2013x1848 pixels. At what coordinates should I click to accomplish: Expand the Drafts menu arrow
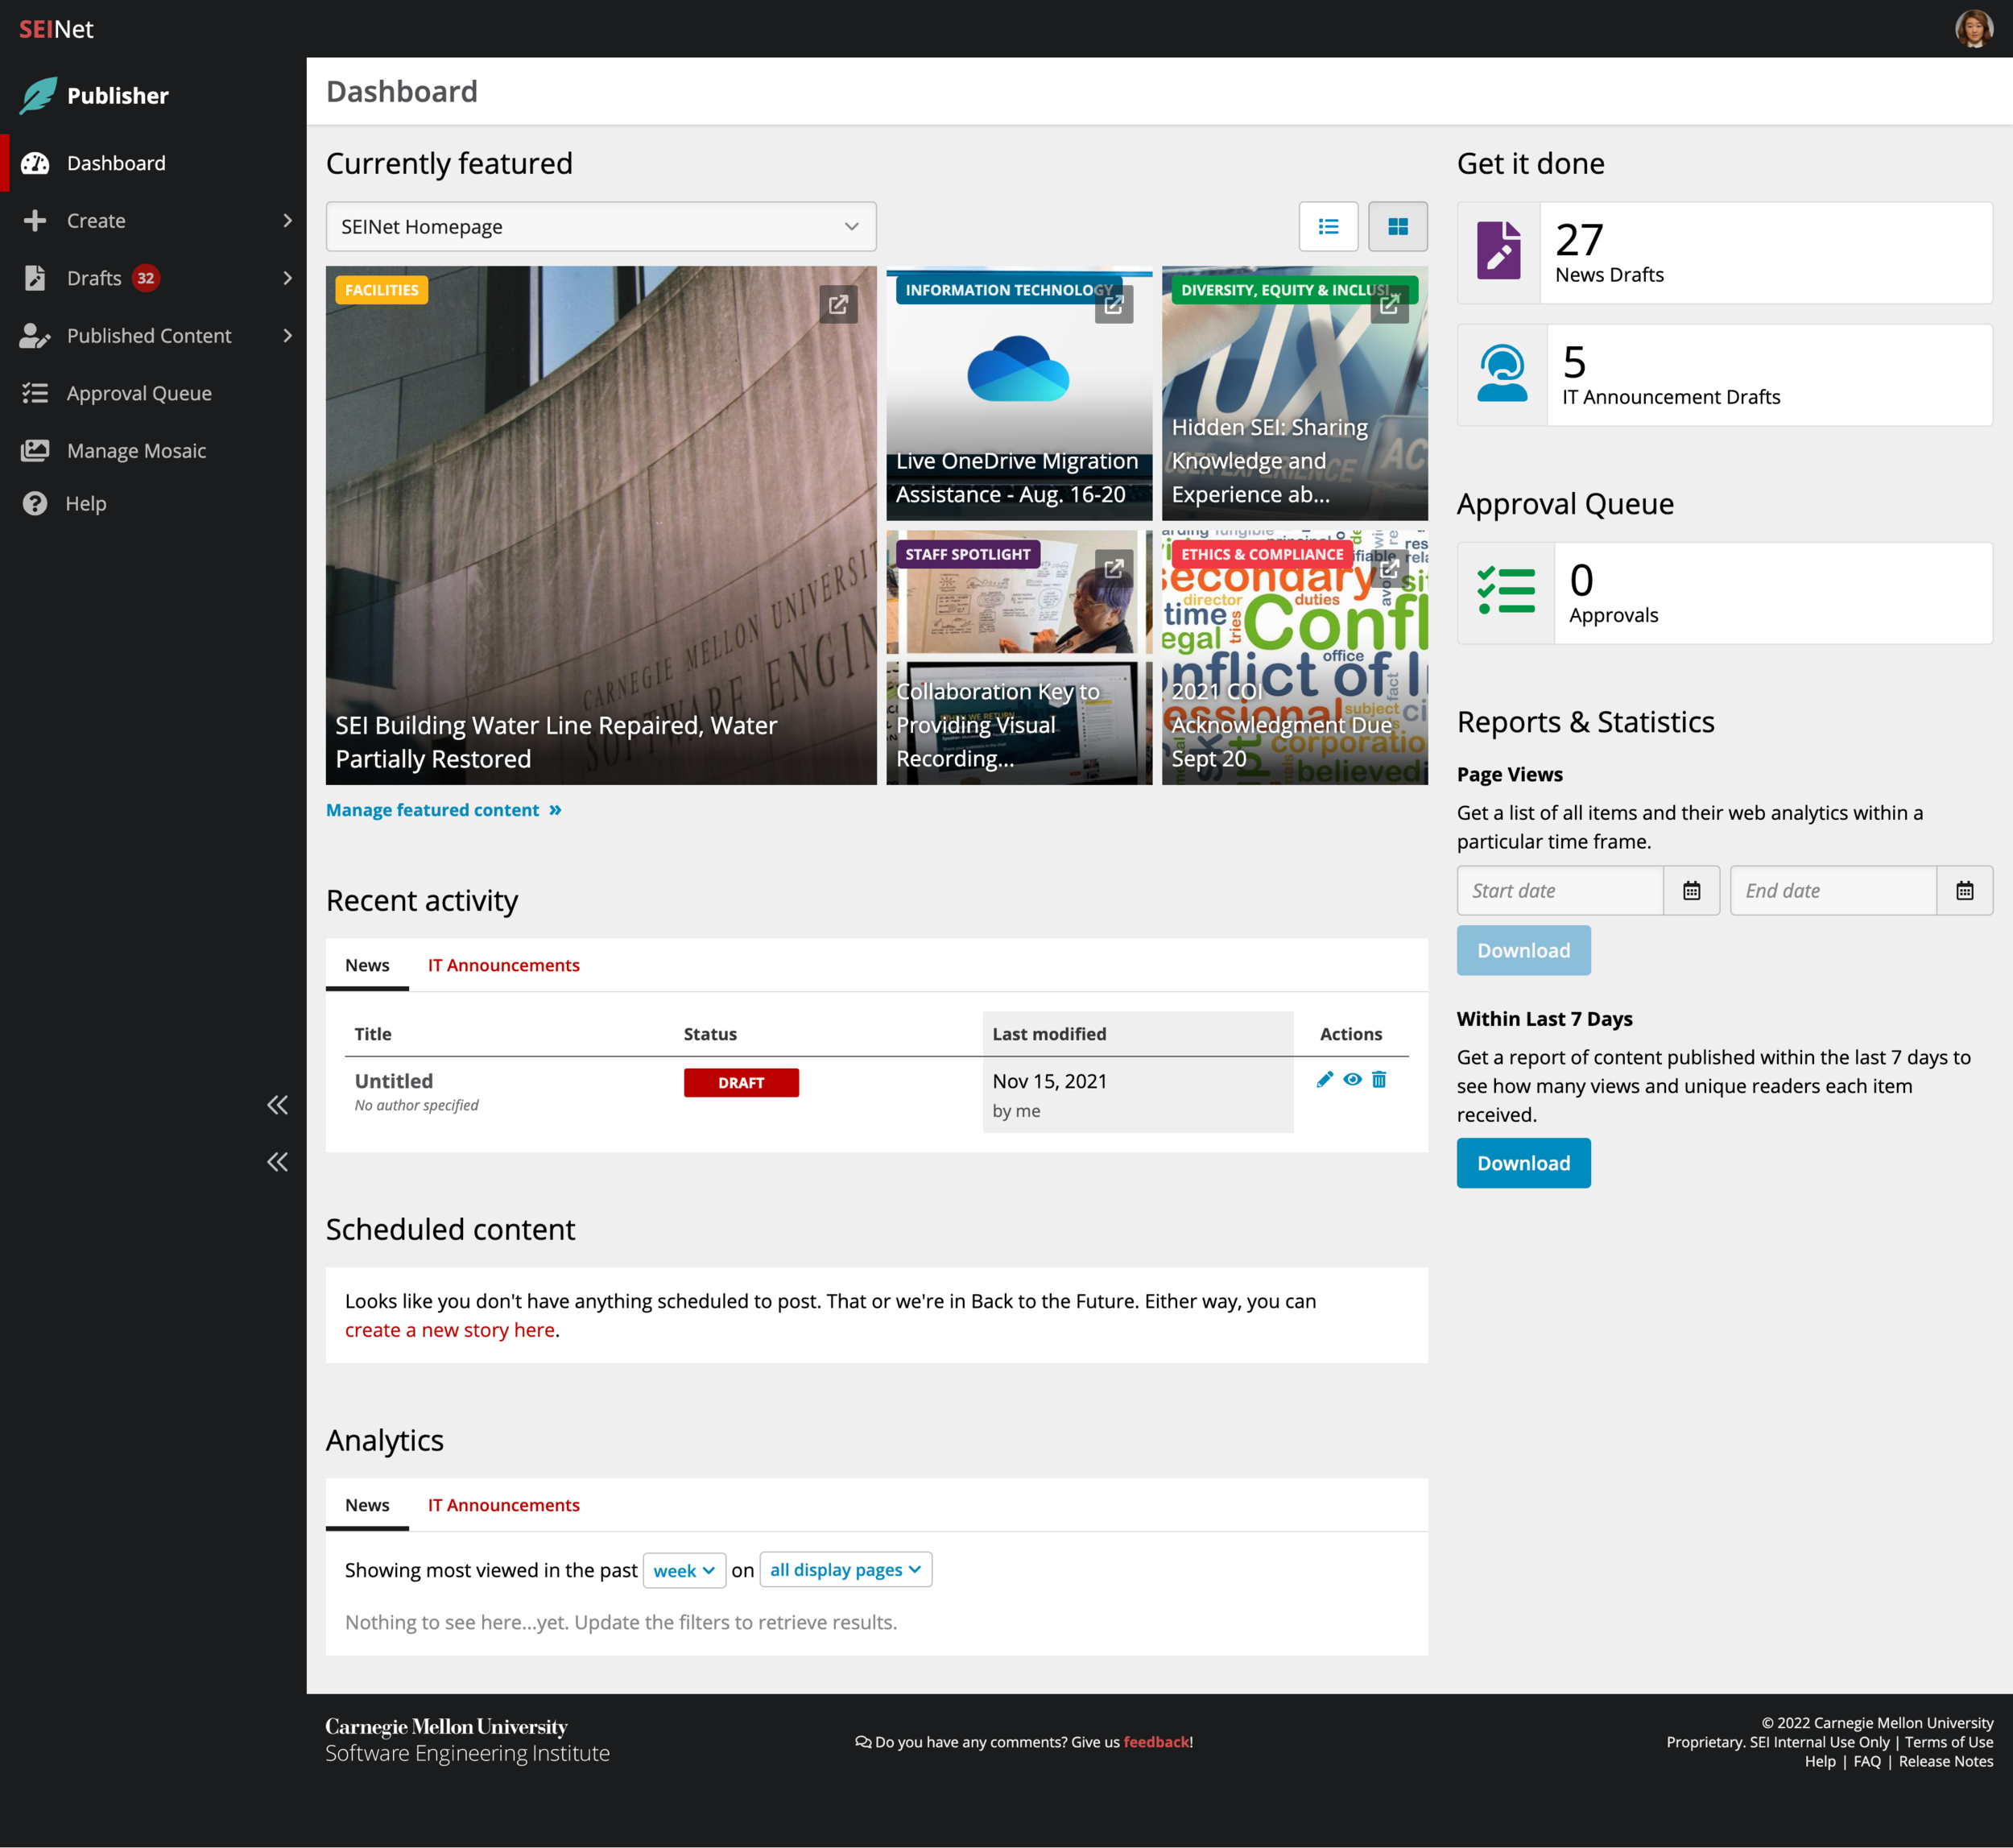(x=286, y=277)
